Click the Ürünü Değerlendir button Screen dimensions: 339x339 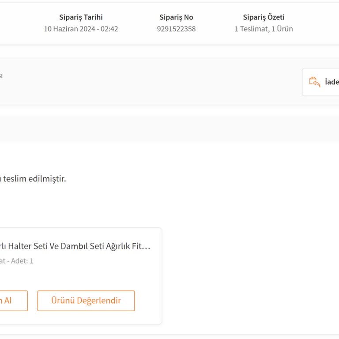pyautogui.click(x=86, y=301)
